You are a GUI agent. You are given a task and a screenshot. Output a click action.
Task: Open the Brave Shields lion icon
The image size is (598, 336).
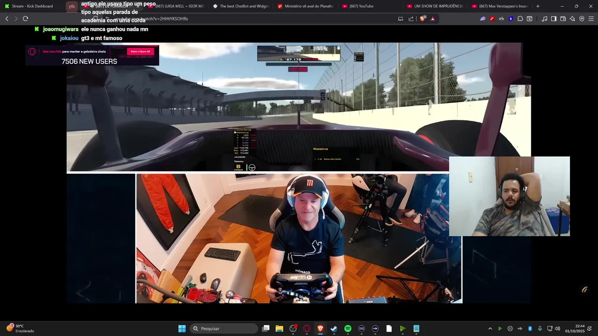coord(423,19)
